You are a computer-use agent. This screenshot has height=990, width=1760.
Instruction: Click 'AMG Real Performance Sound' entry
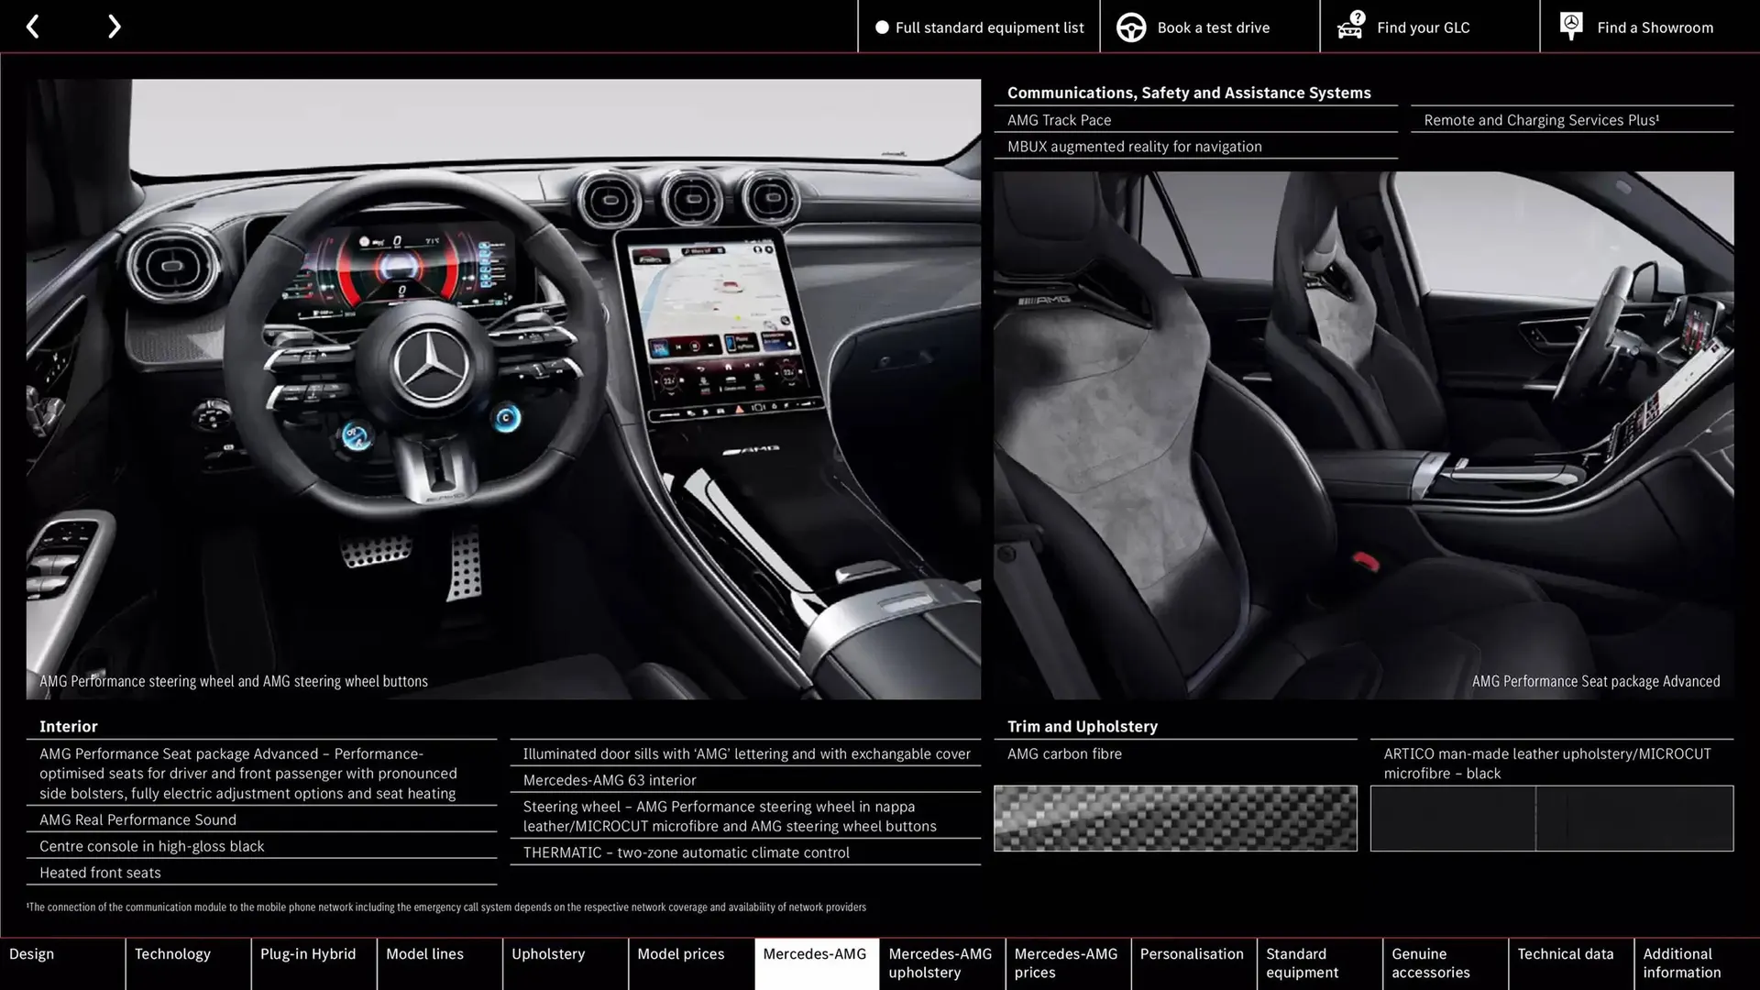137,819
